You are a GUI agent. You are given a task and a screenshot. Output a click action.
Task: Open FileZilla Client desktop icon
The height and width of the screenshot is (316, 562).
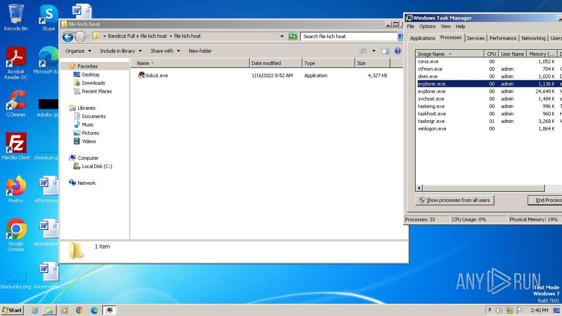(16, 147)
